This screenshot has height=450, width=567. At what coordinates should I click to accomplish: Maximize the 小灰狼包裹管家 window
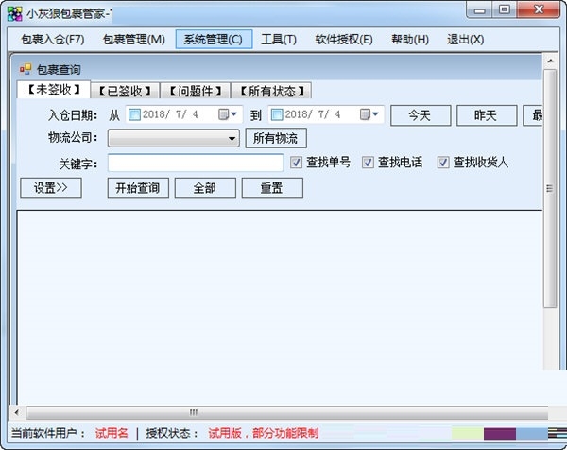click(505, 10)
